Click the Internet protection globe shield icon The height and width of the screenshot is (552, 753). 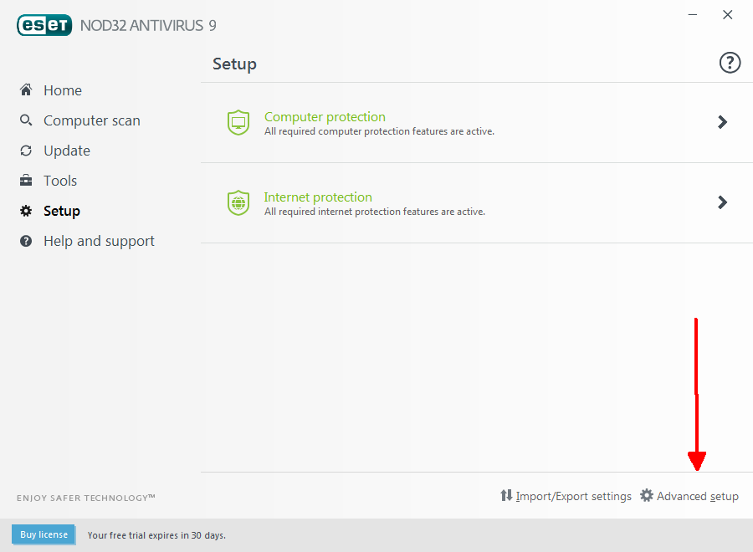238,202
